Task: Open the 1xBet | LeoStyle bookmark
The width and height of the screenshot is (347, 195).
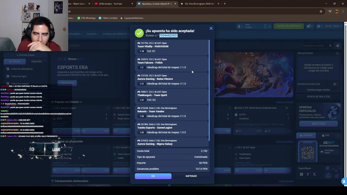Action: click(108, 18)
